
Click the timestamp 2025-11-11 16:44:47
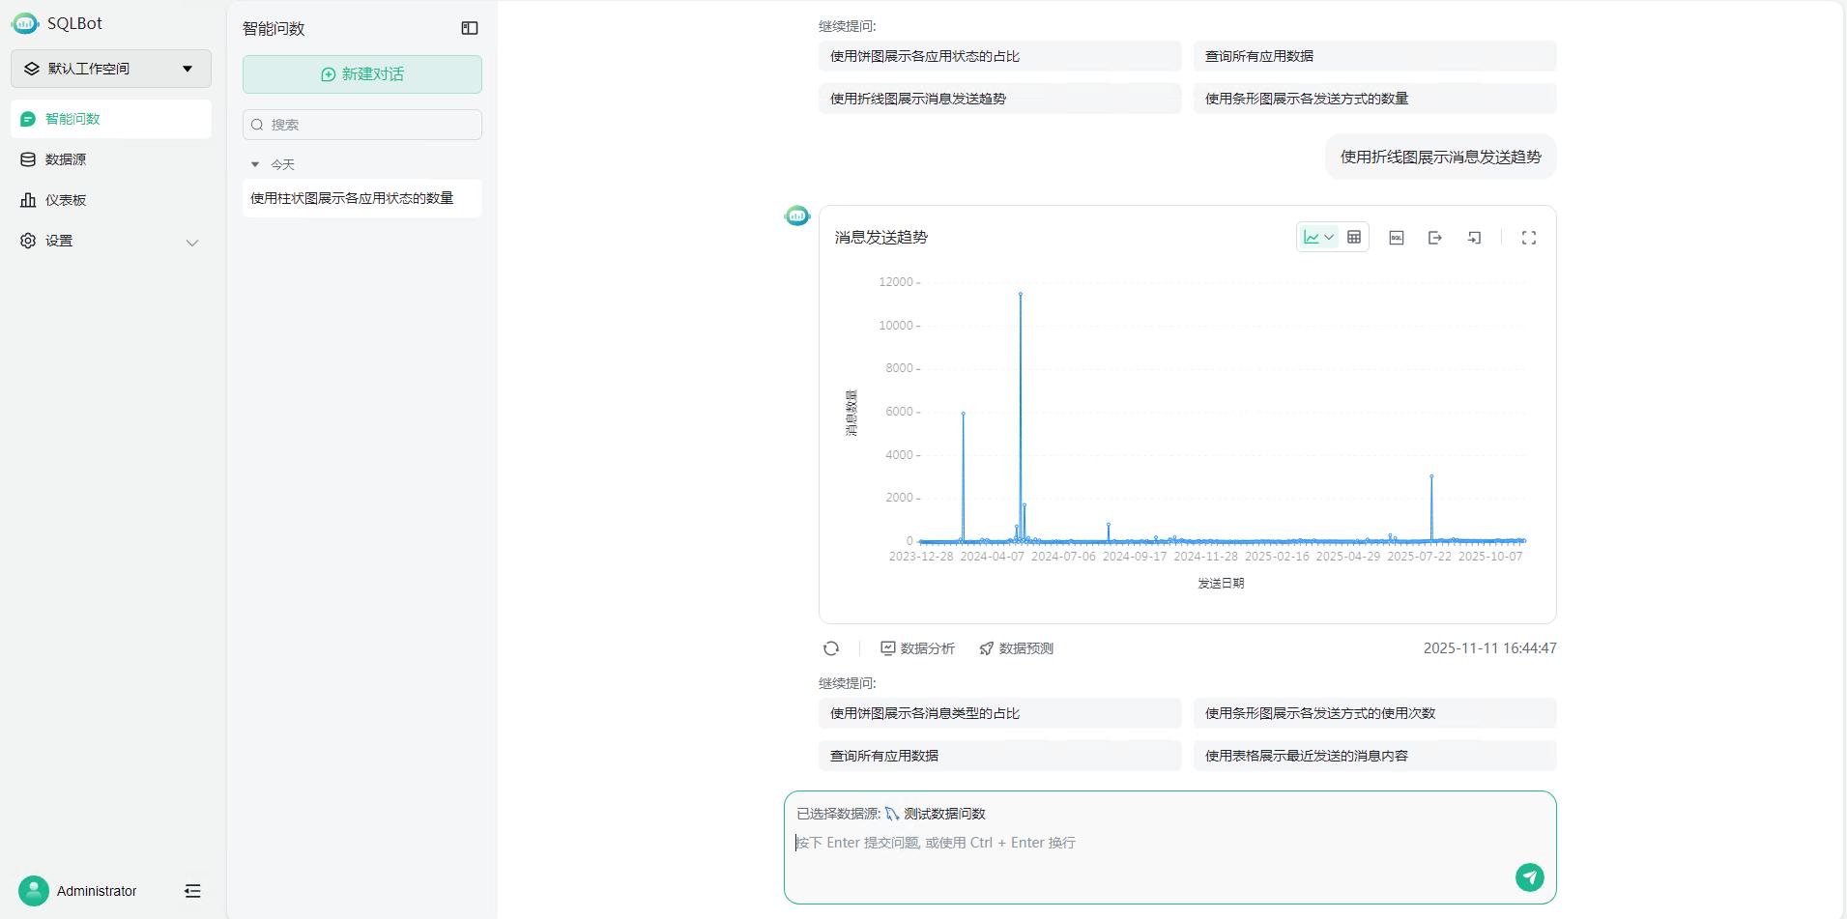coord(1489,648)
